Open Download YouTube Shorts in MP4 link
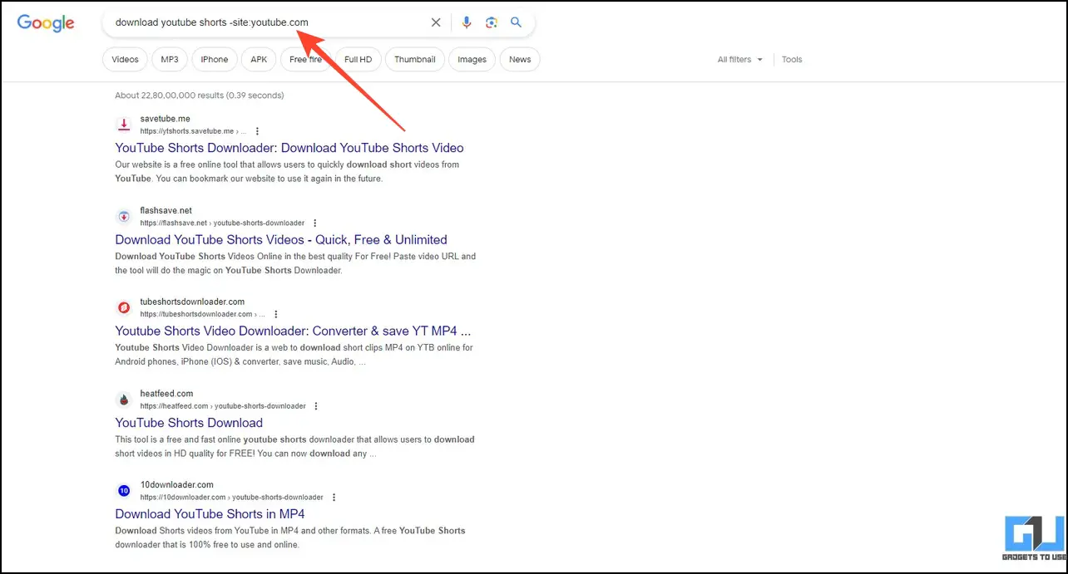 [x=210, y=513]
